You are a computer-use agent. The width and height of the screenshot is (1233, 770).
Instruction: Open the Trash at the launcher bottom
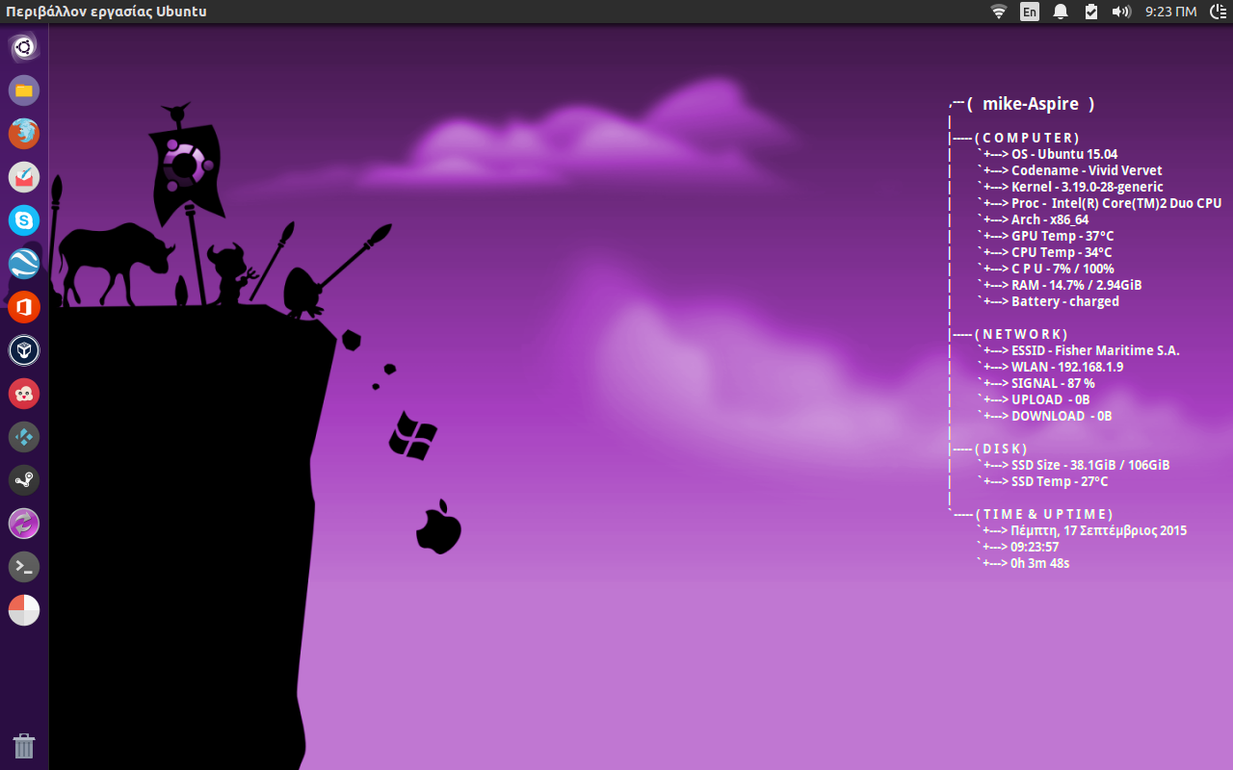click(24, 746)
